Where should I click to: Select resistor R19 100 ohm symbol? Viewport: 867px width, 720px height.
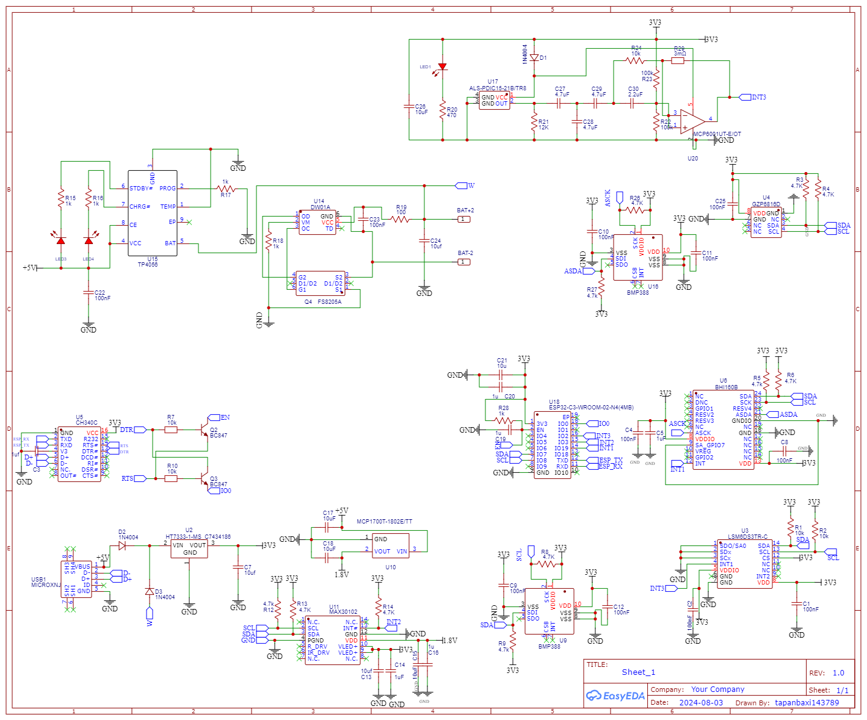tap(400, 219)
